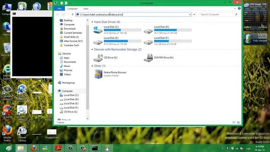Click Local Disk (F:) usage bar

pos(173,41)
